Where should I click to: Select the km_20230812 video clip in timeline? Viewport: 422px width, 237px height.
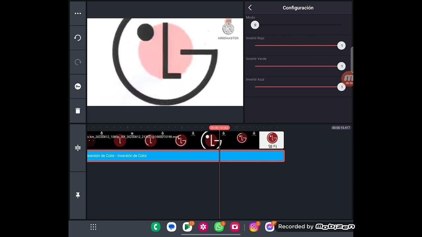click(173, 140)
